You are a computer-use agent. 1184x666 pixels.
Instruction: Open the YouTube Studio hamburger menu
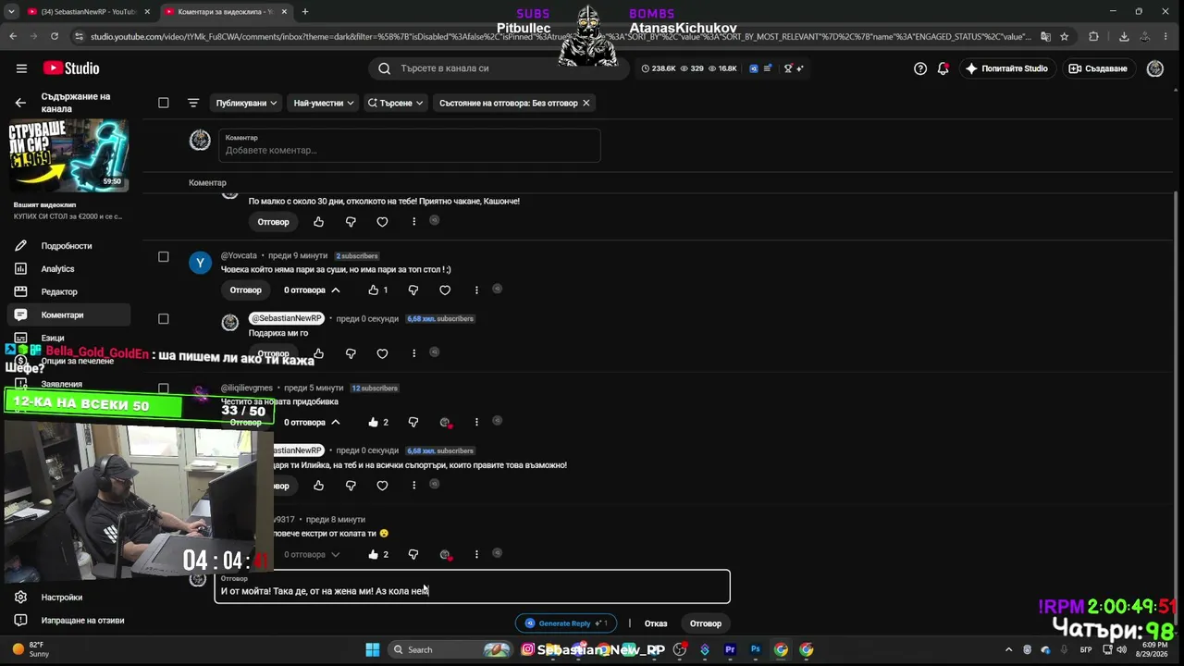(21, 68)
